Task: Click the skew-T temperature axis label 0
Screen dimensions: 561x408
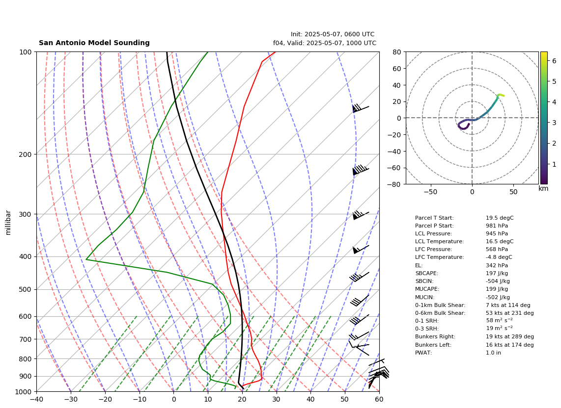Action: pos(173,400)
